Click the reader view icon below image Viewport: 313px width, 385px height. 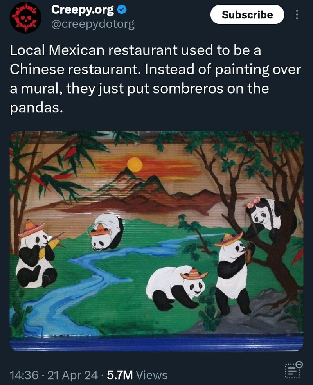(x=293, y=370)
